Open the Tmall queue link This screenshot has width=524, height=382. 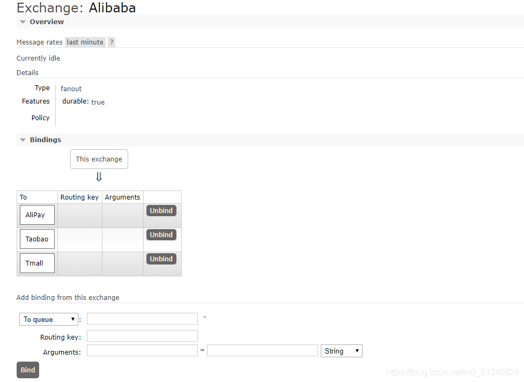(37, 263)
